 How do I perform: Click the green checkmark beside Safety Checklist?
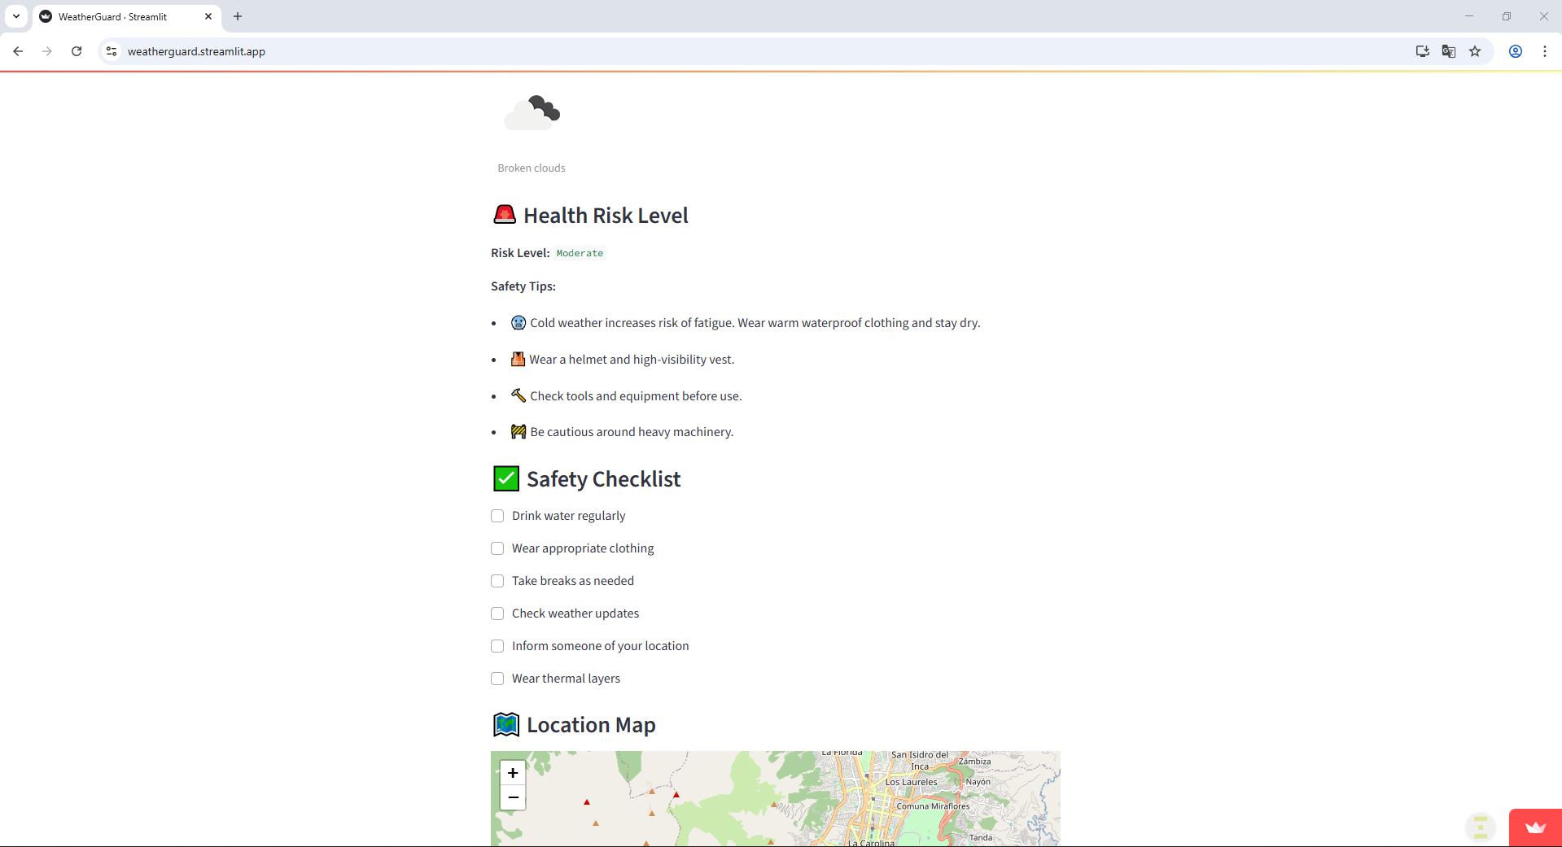coord(506,478)
